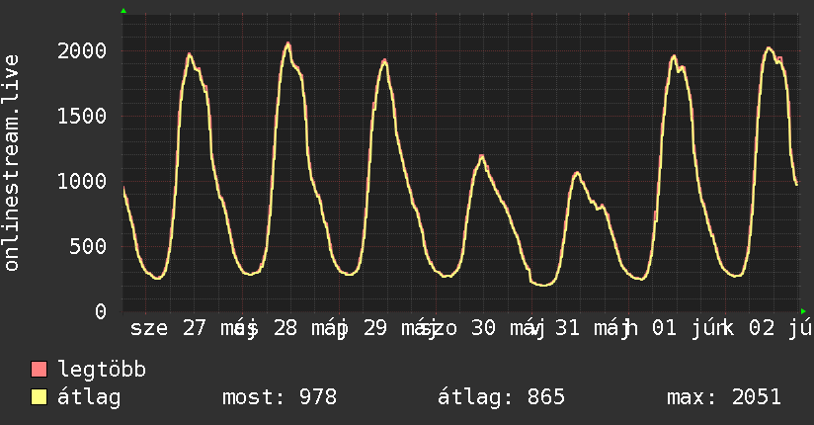Screen dimensions: 814x425
Task: Click the '29' date label on x-axis
Action: pyautogui.click(x=374, y=328)
